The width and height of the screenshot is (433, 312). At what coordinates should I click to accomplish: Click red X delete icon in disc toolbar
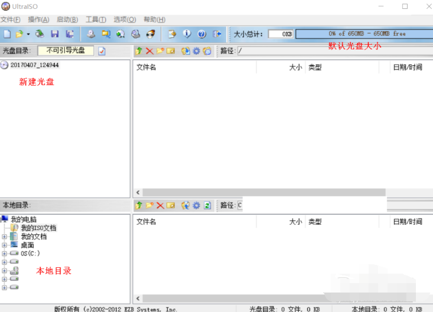pyautogui.click(x=149, y=51)
